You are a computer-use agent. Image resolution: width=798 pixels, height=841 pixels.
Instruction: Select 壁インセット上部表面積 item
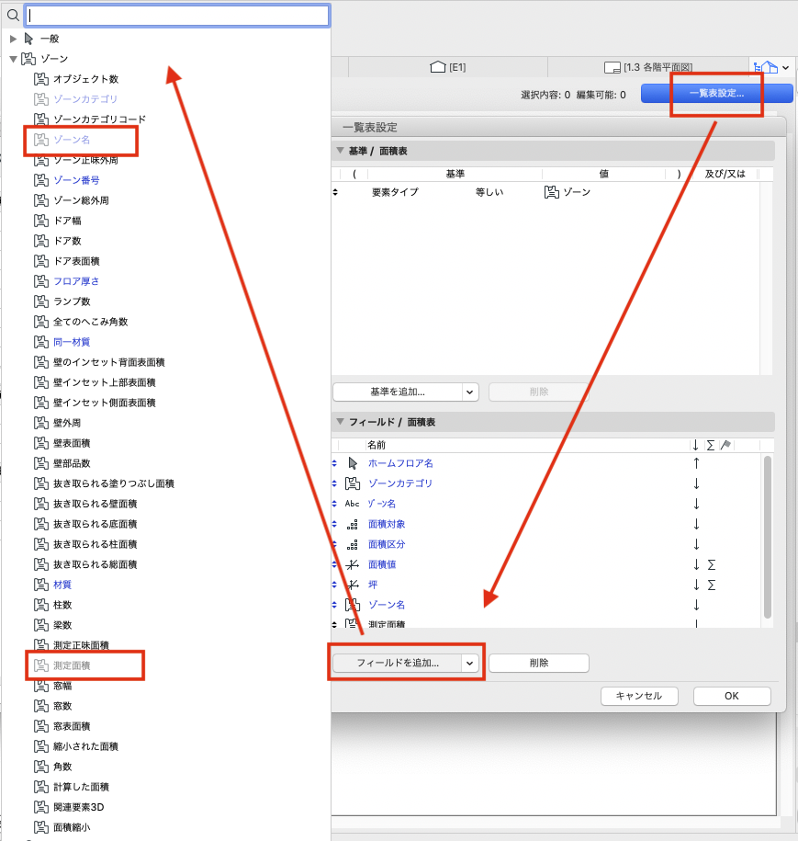tap(105, 382)
